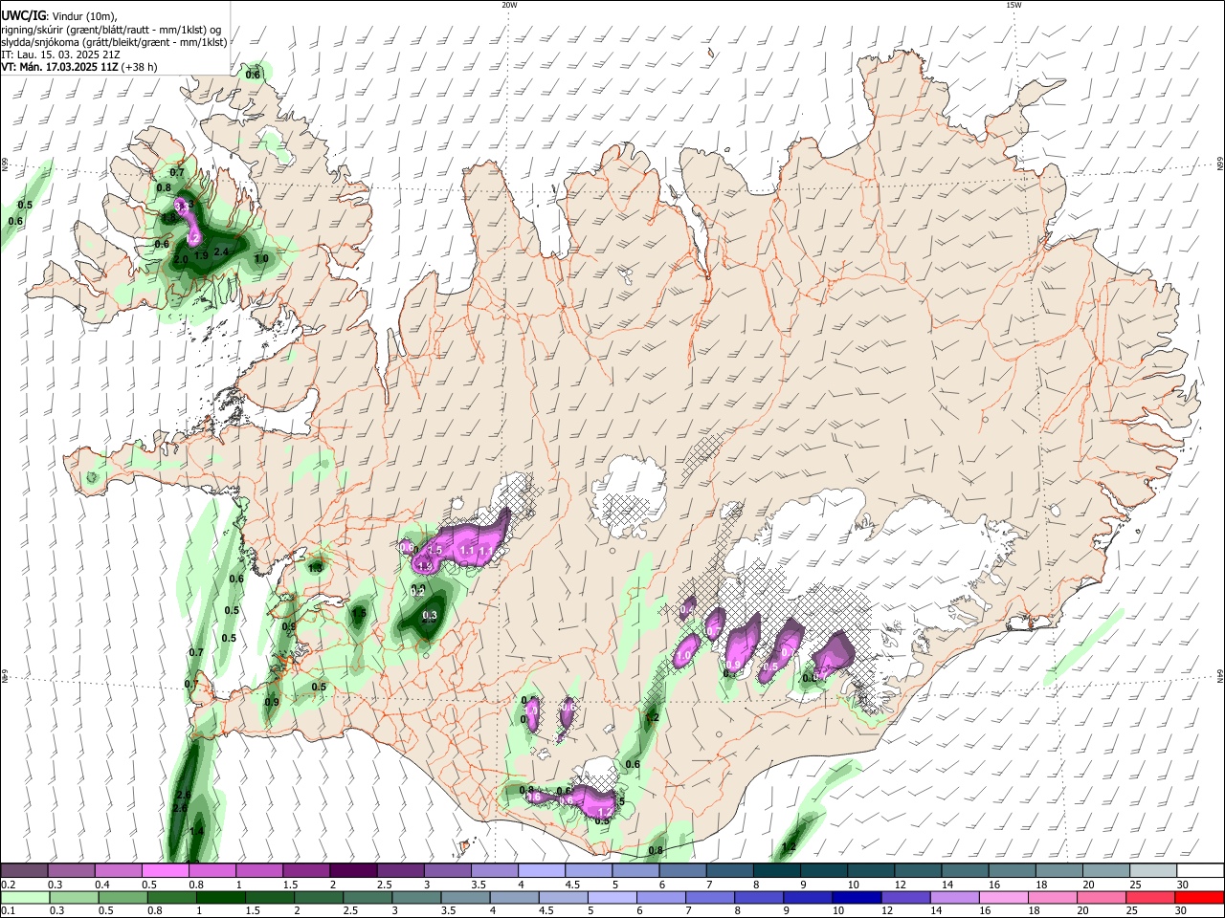Image resolution: width=1225 pixels, height=918 pixels.
Task: Pick the lavender snow swatch between 4 and 4.5
Action: [544, 871]
